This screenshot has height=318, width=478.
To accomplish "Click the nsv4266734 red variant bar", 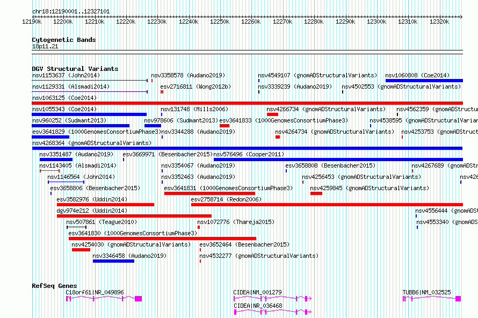I will (x=272, y=114).
